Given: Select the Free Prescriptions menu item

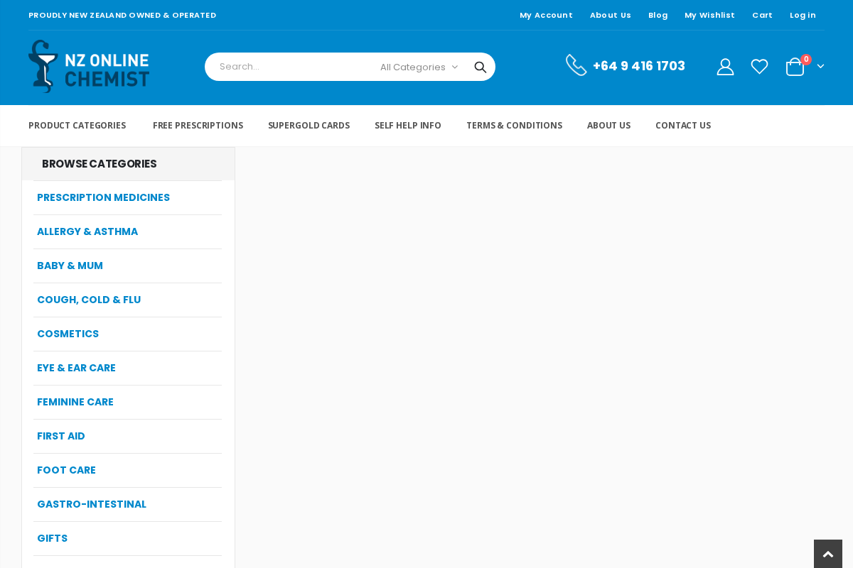Looking at the screenshot, I should click(198, 124).
